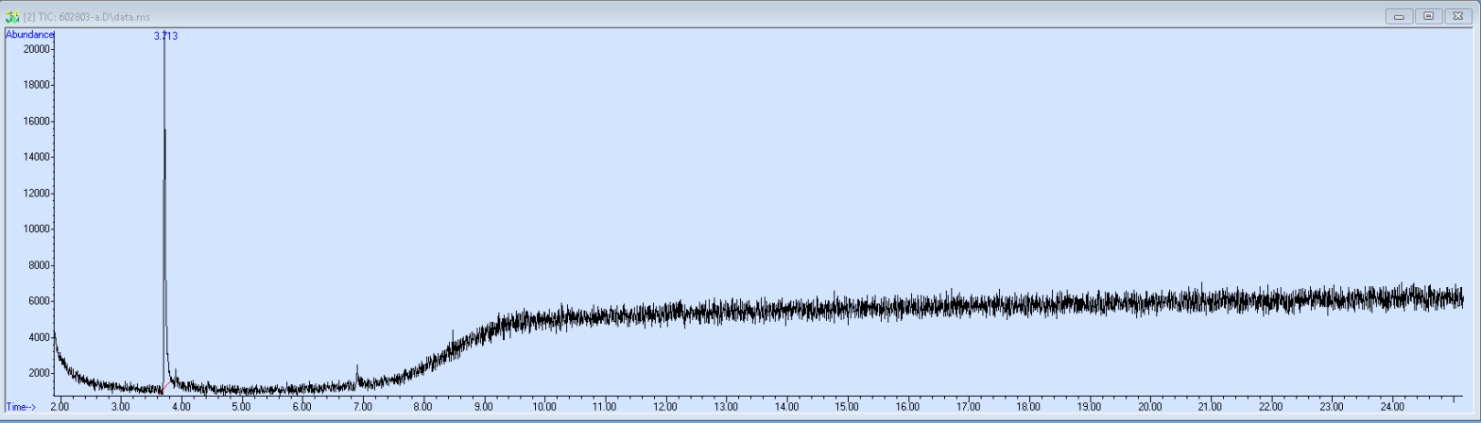
Task: Click the 18.00 time axis value
Action: [x=1028, y=407]
